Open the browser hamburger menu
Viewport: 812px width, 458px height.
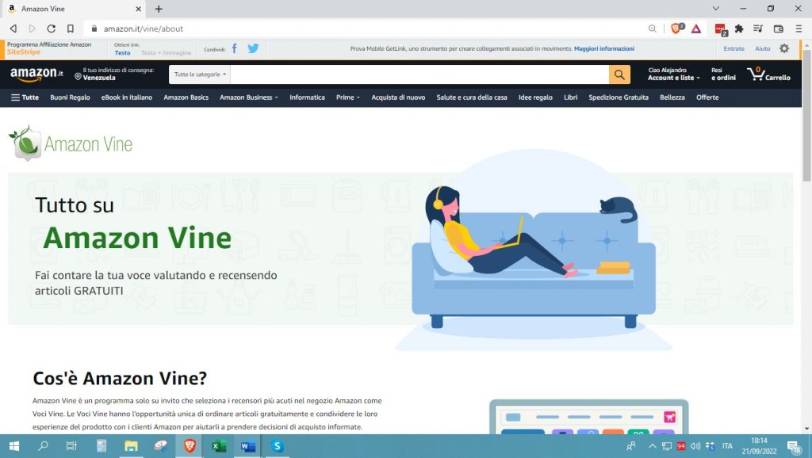(x=799, y=28)
